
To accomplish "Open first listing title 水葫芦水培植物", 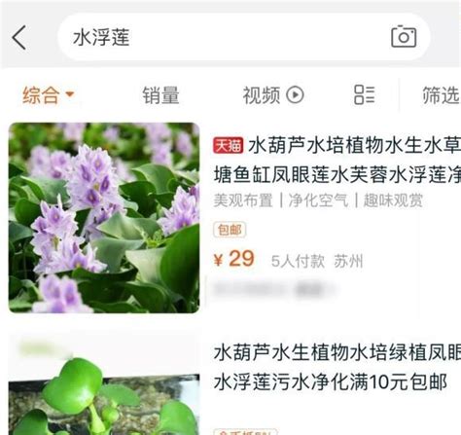I will 337,160.
